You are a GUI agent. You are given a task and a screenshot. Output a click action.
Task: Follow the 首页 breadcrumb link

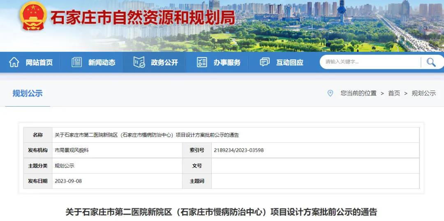pyautogui.click(x=394, y=93)
